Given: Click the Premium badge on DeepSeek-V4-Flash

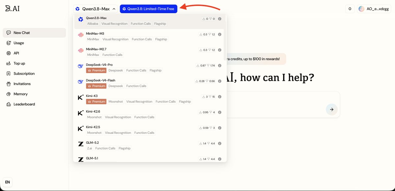Looking at the screenshot, I should [x=96, y=86].
